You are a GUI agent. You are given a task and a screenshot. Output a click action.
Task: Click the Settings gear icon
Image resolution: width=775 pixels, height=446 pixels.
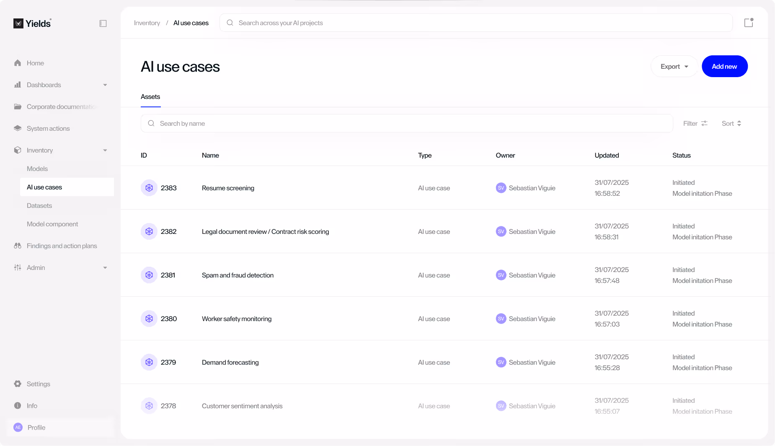(18, 384)
